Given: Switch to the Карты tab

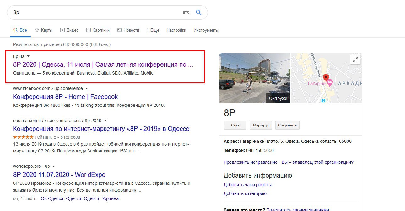Looking at the screenshot, I should (44, 30).
